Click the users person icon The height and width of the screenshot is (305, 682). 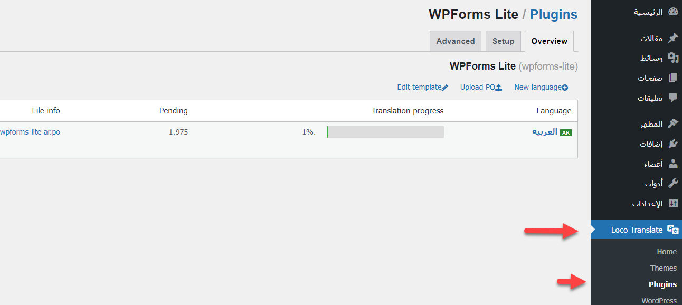(x=672, y=164)
